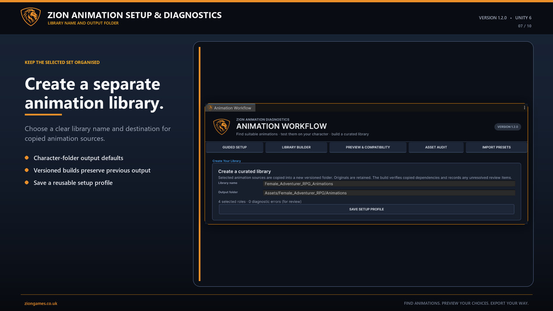Click the 'ANIMATION WORKFLOW' panel title
Image resolution: width=553 pixels, height=311 pixels.
click(x=281, y=126)
